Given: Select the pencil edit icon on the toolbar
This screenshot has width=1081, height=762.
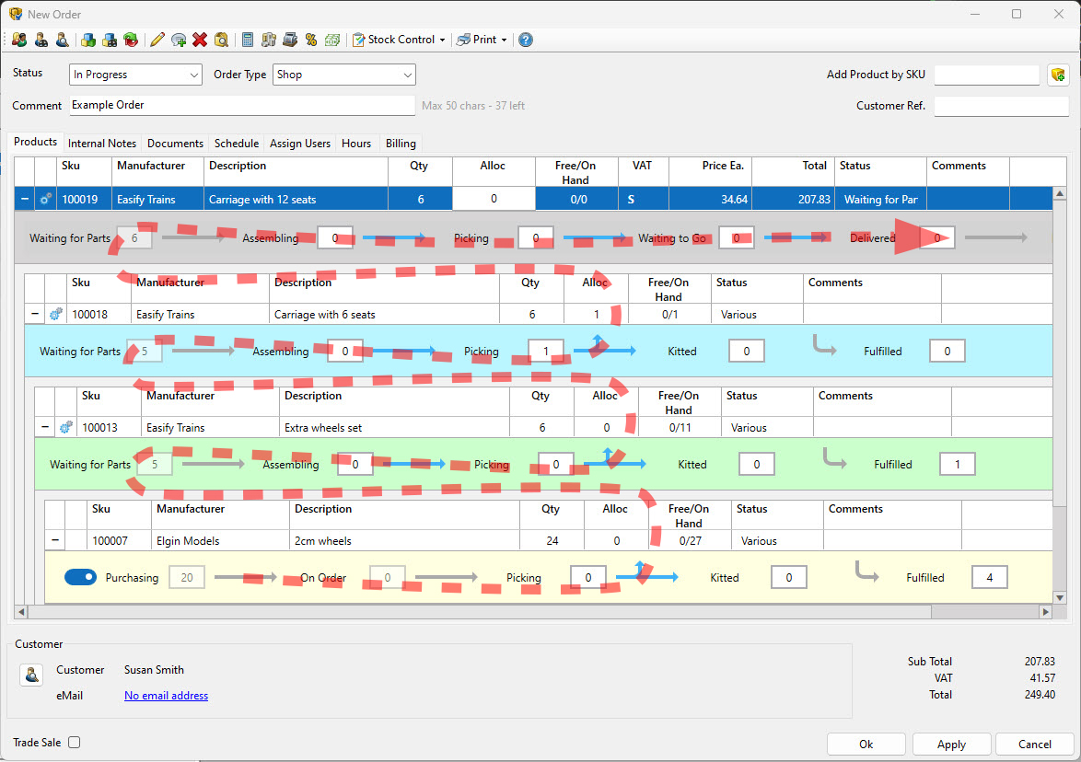Looking at the screenshot, I should coord(156,40).
